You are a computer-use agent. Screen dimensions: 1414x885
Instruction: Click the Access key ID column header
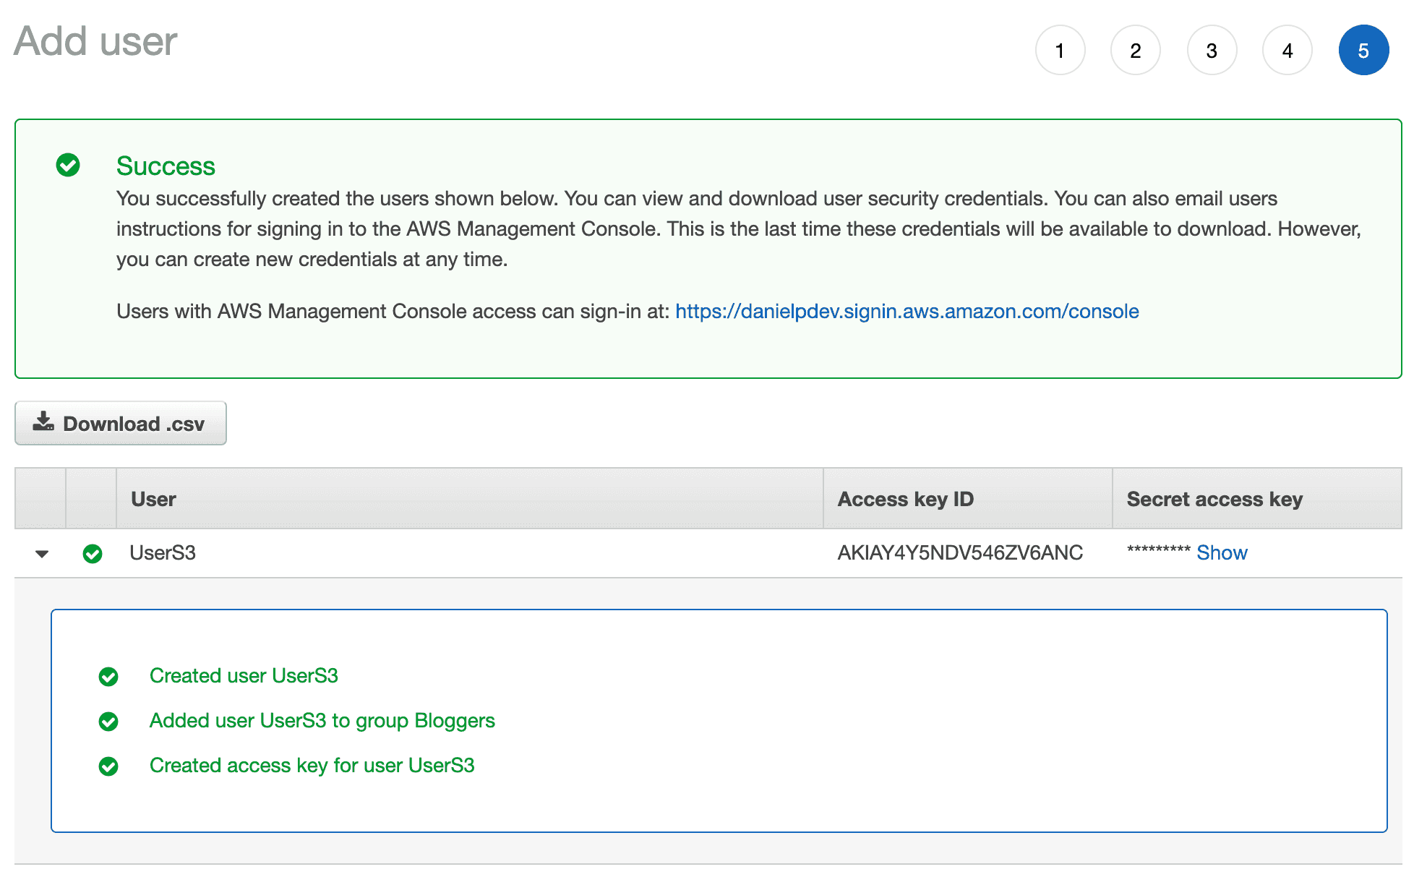(968, 499)
